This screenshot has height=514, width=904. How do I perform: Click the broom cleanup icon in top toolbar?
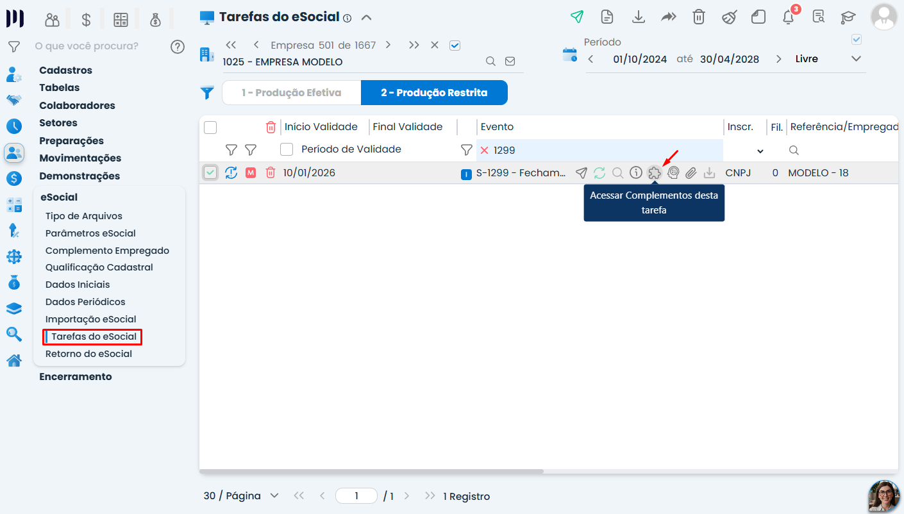pyautogui.click(x=729, y=17)
